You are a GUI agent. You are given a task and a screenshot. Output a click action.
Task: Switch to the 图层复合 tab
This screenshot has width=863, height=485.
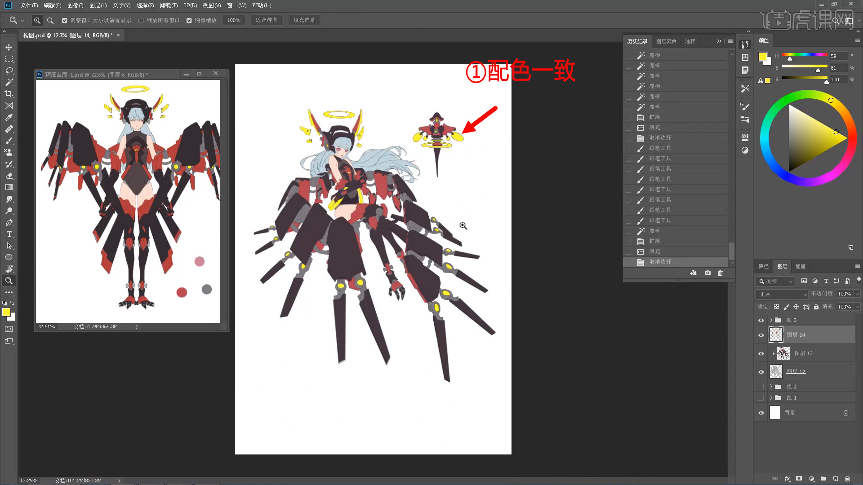click(x=666, y=41)
